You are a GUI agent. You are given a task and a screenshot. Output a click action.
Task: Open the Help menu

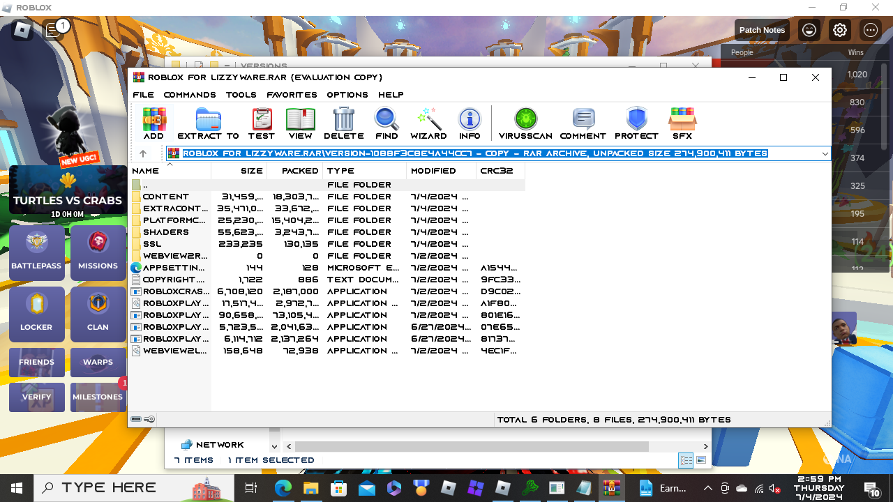click(391, 95)
